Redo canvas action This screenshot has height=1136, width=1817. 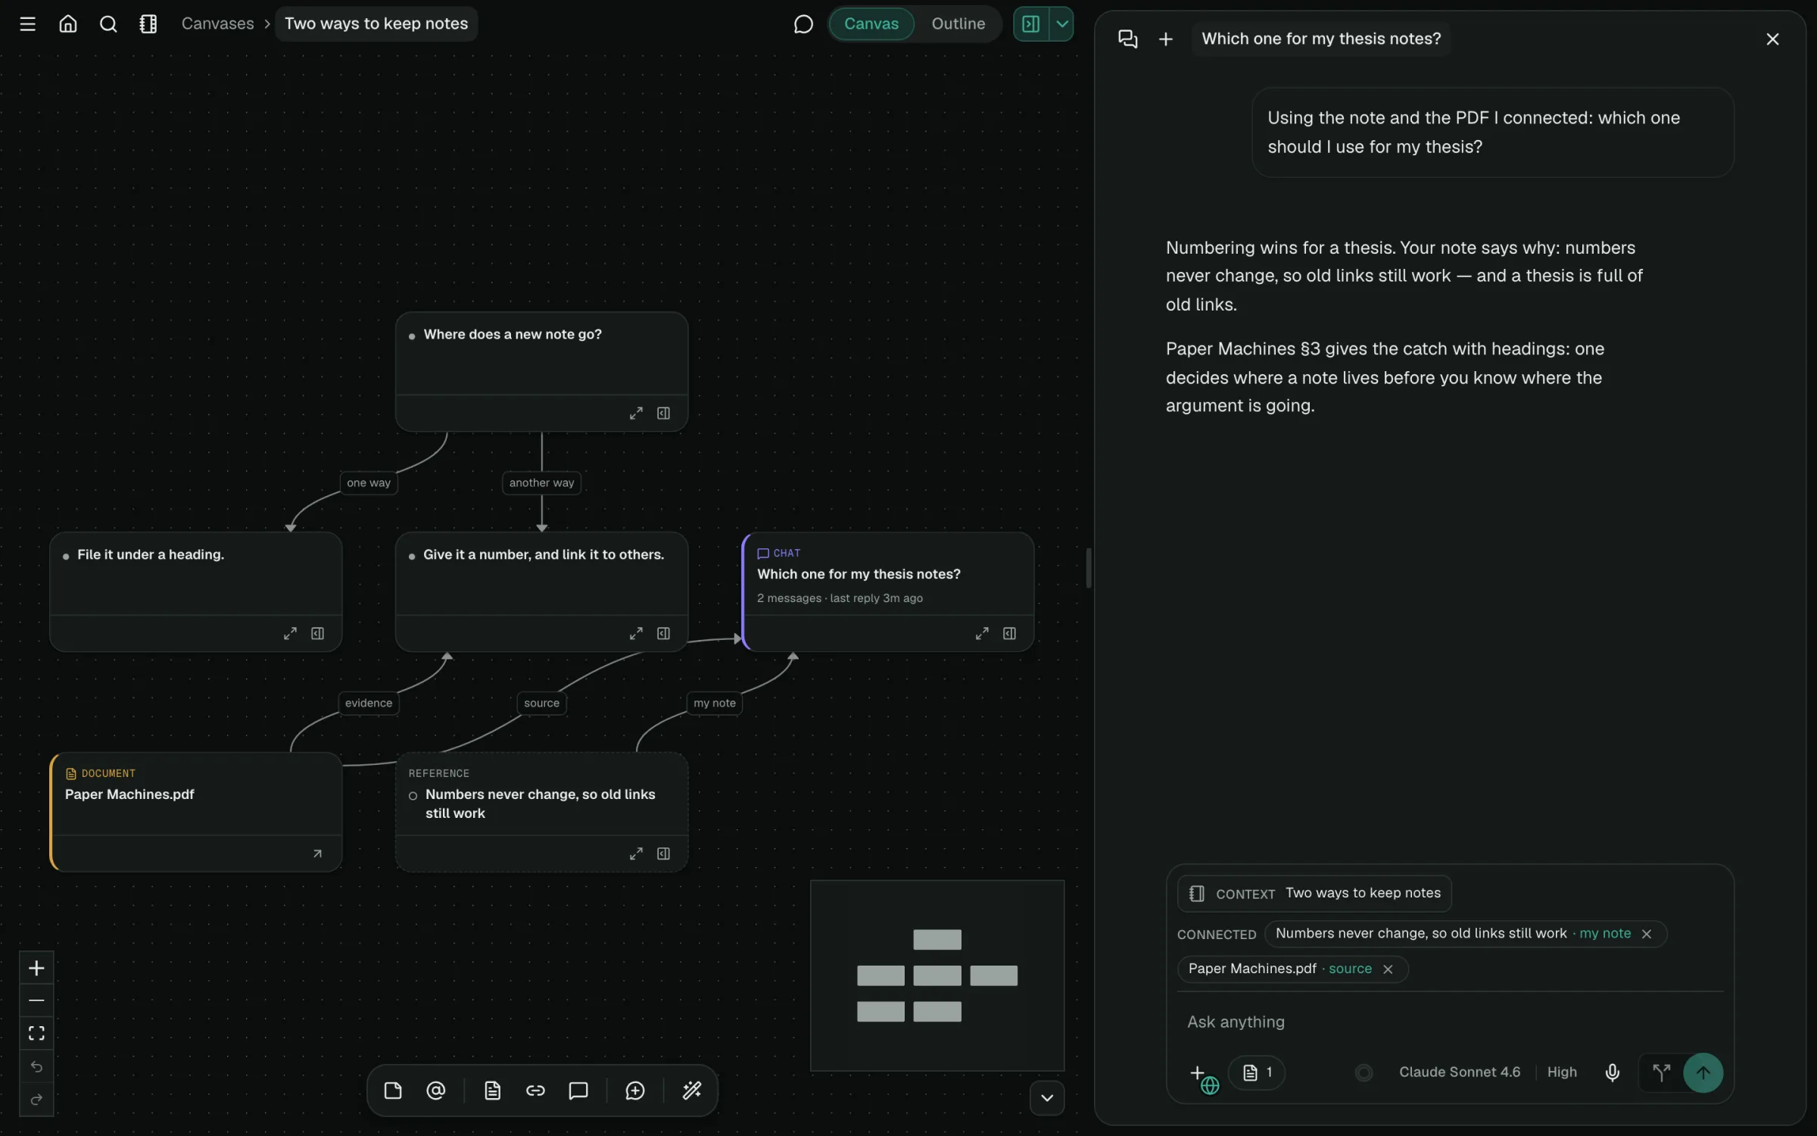point(36,1100)
